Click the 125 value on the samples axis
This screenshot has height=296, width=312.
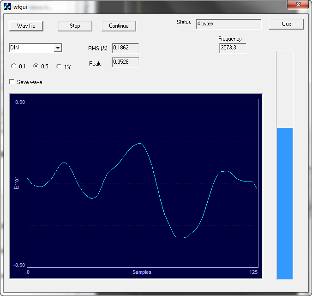[x=253, y=272]
